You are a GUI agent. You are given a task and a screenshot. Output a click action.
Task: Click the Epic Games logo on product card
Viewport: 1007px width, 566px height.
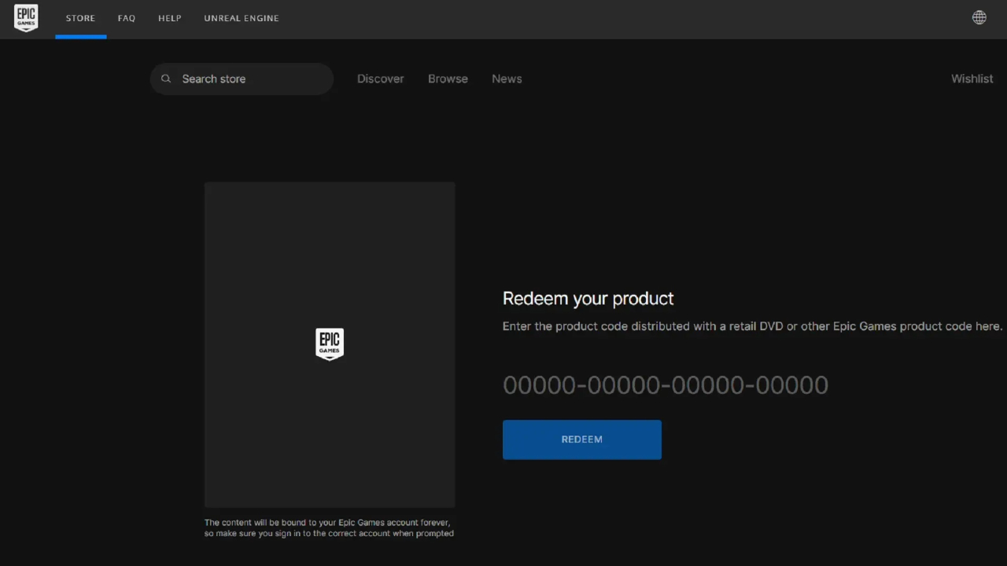click(330, 344)
